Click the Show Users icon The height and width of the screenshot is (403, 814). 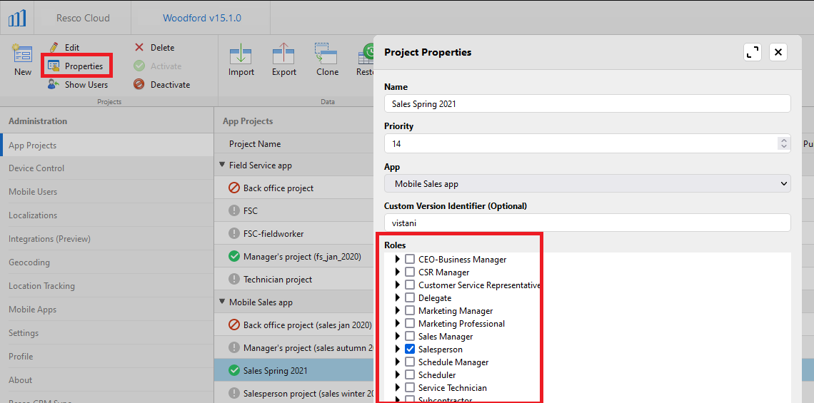[54, 85]
